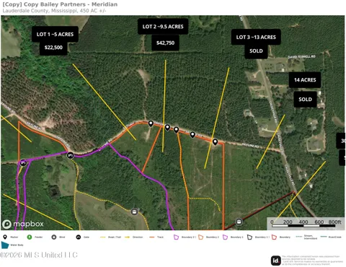Select the blind icon on the dark red boundary line
Viewport: 346px width, 267px height.
pos(239,222)
